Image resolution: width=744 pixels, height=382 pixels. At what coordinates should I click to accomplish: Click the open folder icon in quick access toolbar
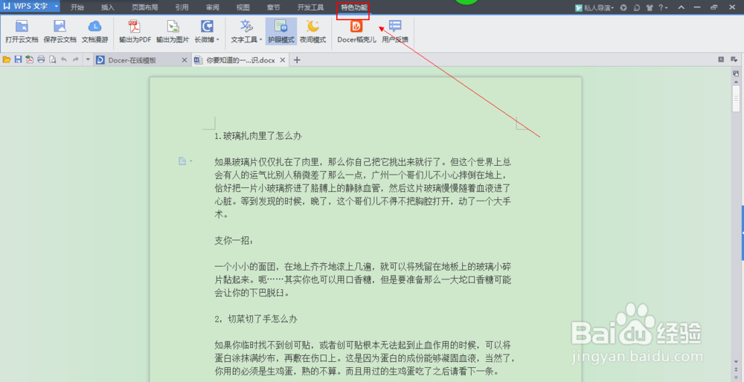coord(7,59)
